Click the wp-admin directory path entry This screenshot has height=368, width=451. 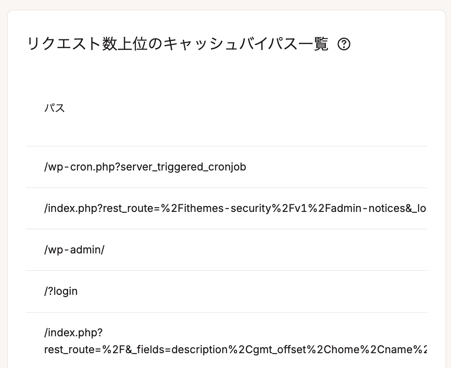tap(74, 250)
